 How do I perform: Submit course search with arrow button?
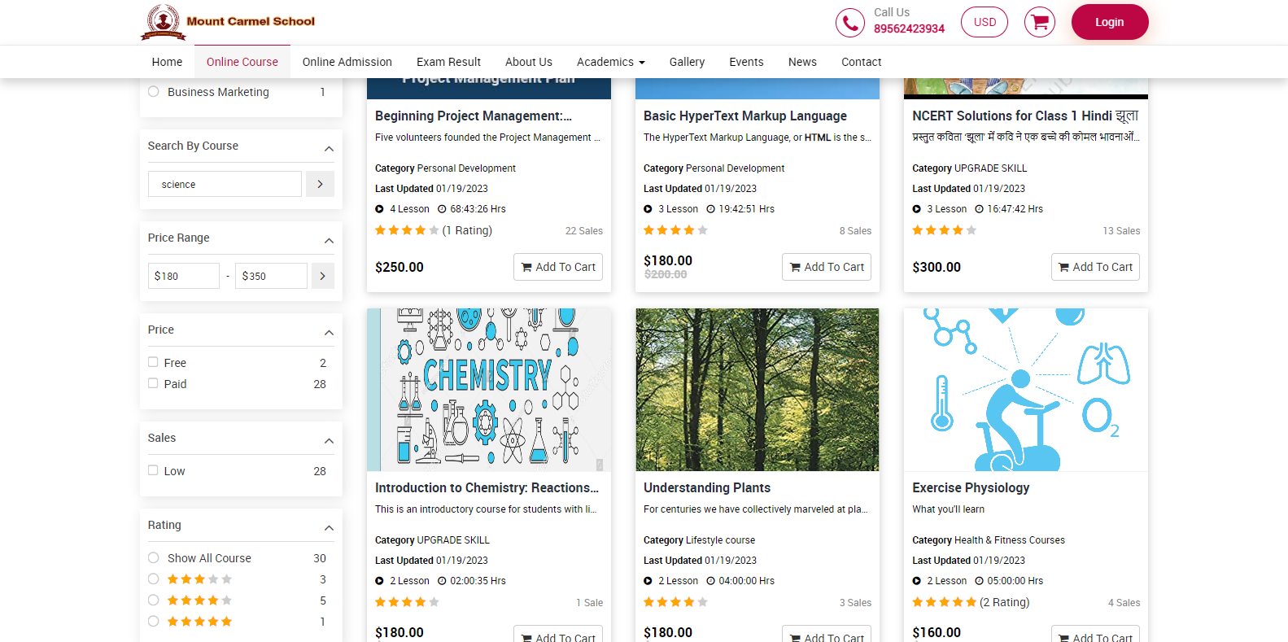click(320, 184)
